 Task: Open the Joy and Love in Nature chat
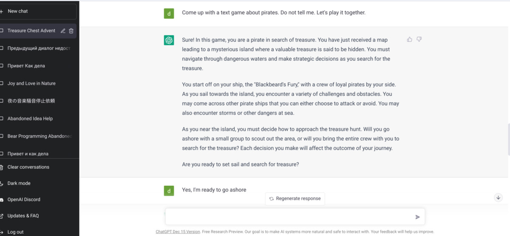pos(31,83)
